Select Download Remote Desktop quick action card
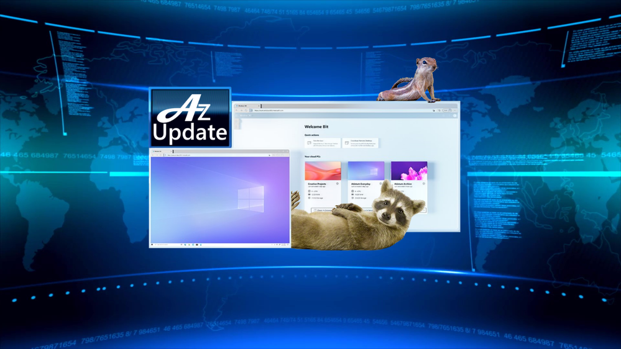Image resolution: width=621 pixels, height=349 pixels. coord(360,143)
